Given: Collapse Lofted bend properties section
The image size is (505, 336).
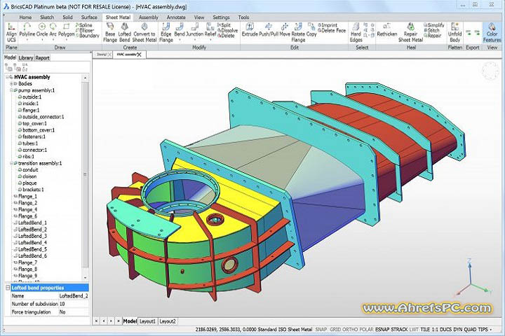Looking at the screenshot, I should click(8, 288).
